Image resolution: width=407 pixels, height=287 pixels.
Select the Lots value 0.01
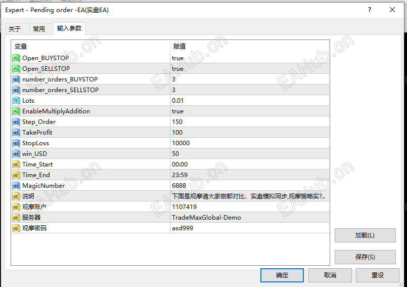pyautogui.click(x=177, y=101)
